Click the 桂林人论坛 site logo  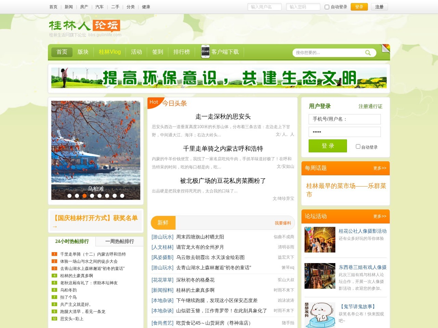(x=85, y=26)
